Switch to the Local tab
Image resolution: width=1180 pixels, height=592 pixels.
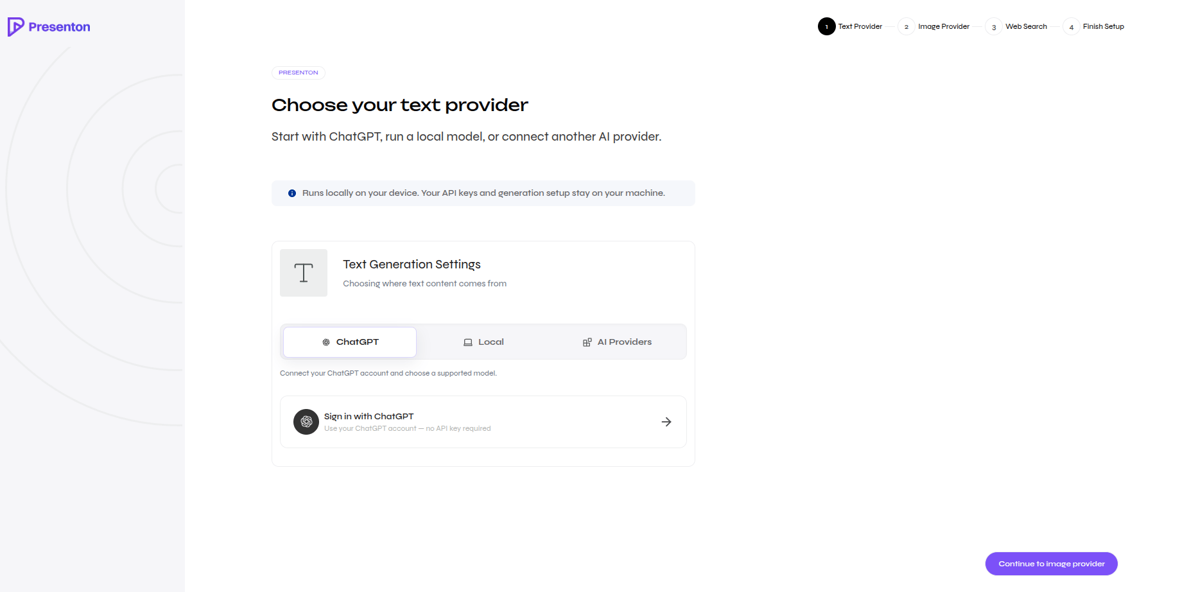point(483,342)
